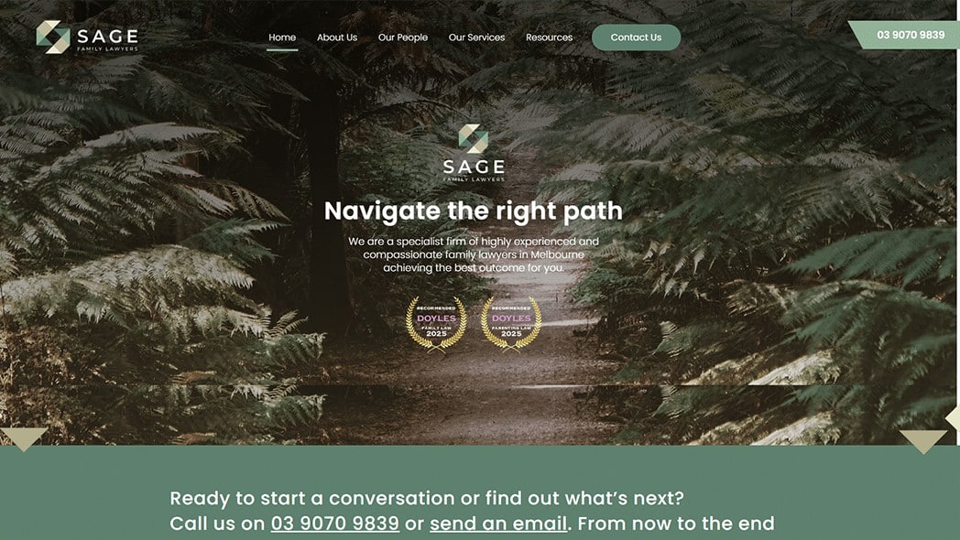Open the About Us menu
This screenshot has height=540, width=960.
coord(337,38)
